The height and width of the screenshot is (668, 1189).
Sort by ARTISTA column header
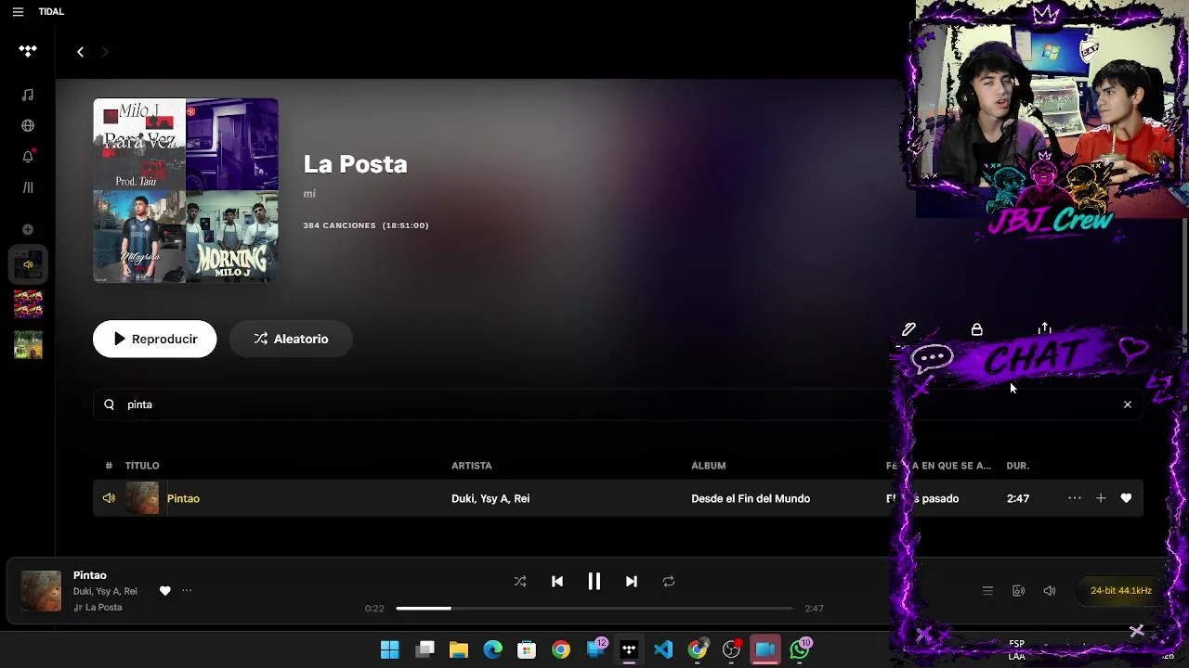(472, 466)
